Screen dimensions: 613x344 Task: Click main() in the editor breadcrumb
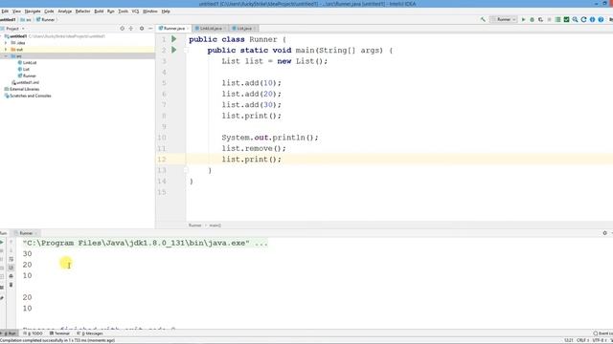click(x=215, y=226)
